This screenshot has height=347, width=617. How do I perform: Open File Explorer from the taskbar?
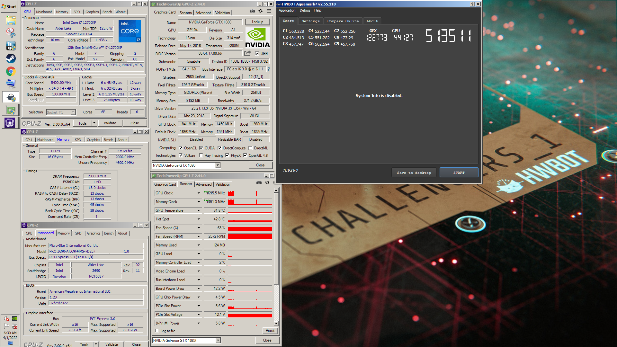tap(11, 20)
